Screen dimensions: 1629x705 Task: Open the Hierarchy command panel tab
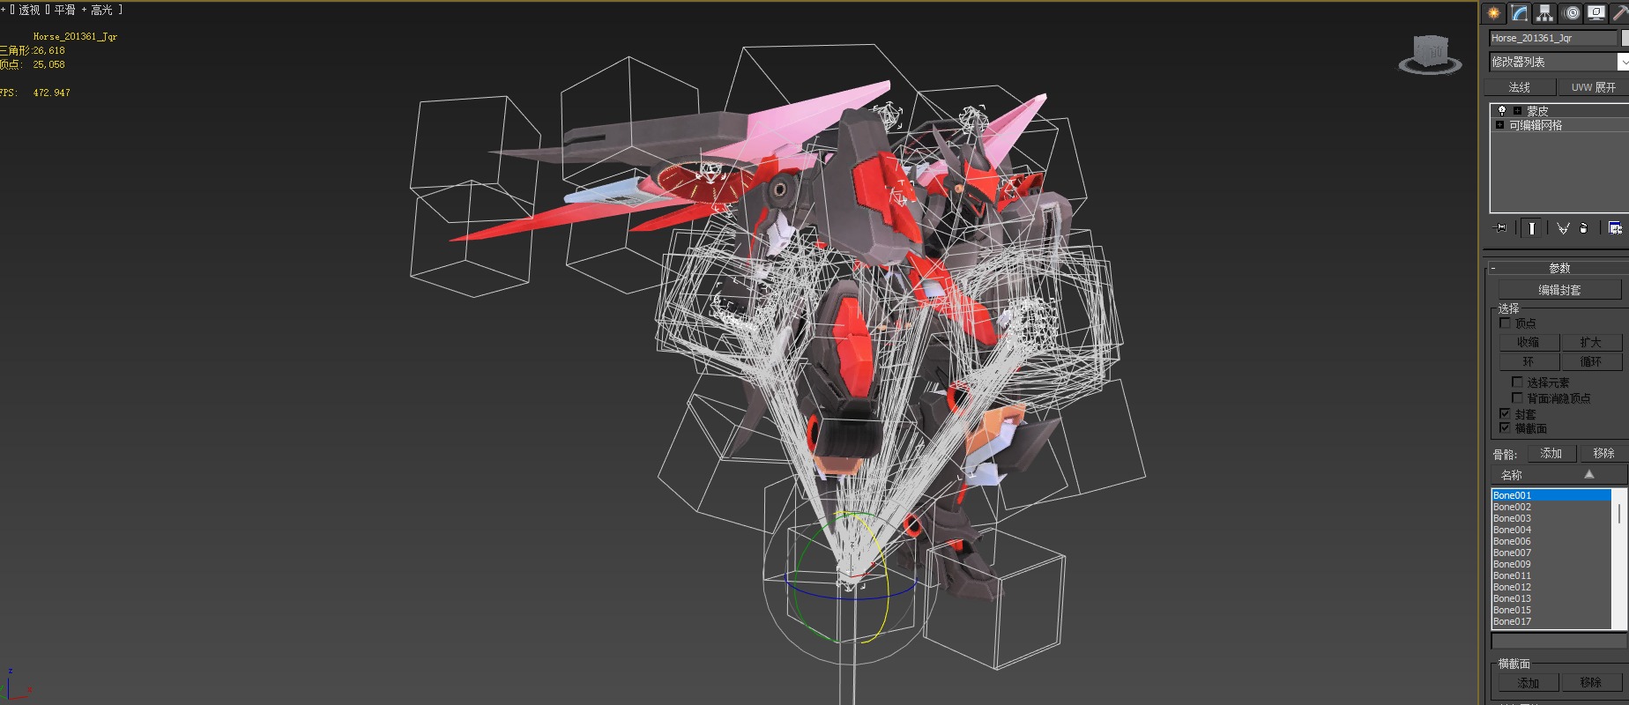1544,13
